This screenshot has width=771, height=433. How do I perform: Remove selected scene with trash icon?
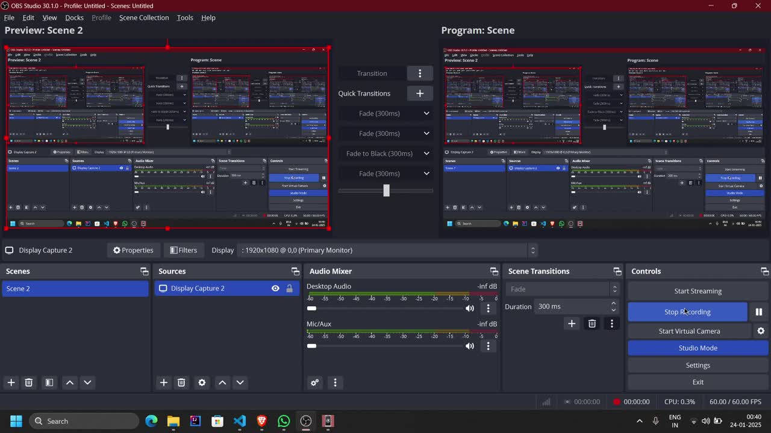[x=28, y=382]
